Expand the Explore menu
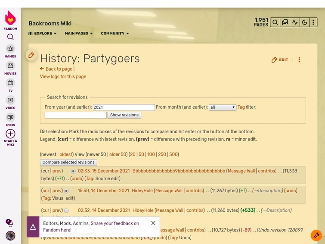 [x=43, y=34]
